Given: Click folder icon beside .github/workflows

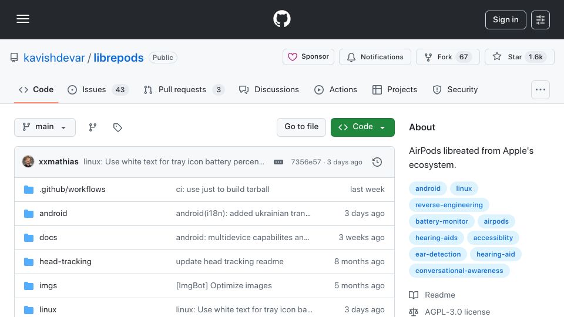Looking at the screenshot, I should 29,190.
